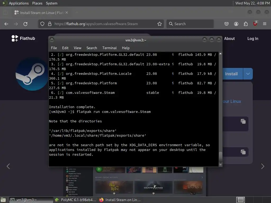Open the Firefox hamburger menu

[x=265, y=24]
